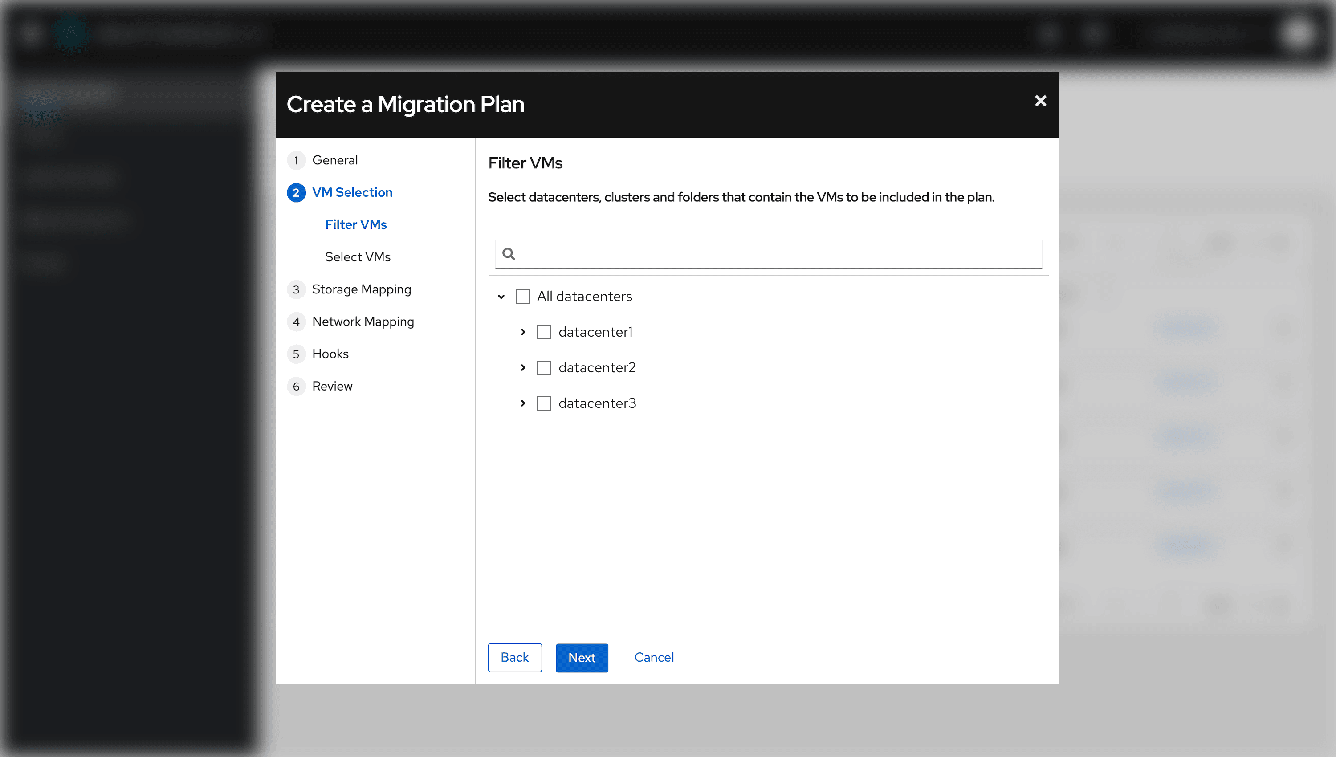
Task: Click the step 4 number badge
Action: point(296,322)
